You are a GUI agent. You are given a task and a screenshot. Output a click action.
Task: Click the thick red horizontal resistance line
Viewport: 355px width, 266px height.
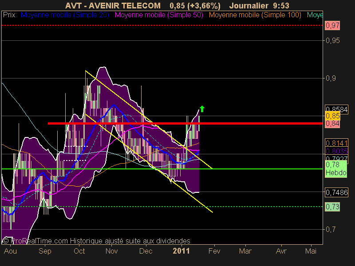coord(185,124)
